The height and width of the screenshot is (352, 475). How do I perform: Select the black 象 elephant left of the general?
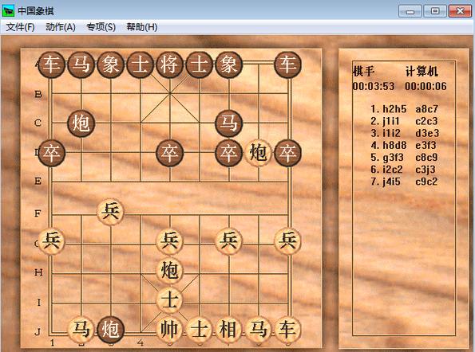[111, 65]
